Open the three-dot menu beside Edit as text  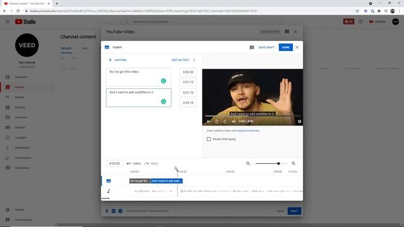pos(194,60)
